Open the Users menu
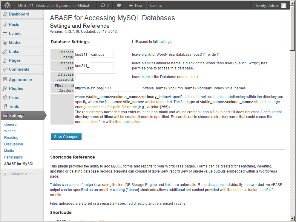296x222 pixels. coord(14,97)
